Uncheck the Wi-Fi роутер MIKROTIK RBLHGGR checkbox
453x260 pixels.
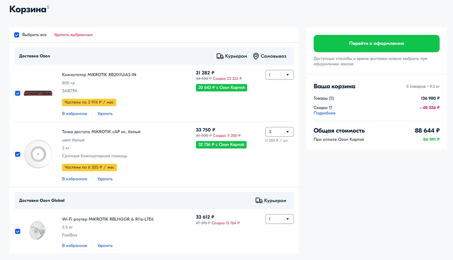(x=18, y=231)
